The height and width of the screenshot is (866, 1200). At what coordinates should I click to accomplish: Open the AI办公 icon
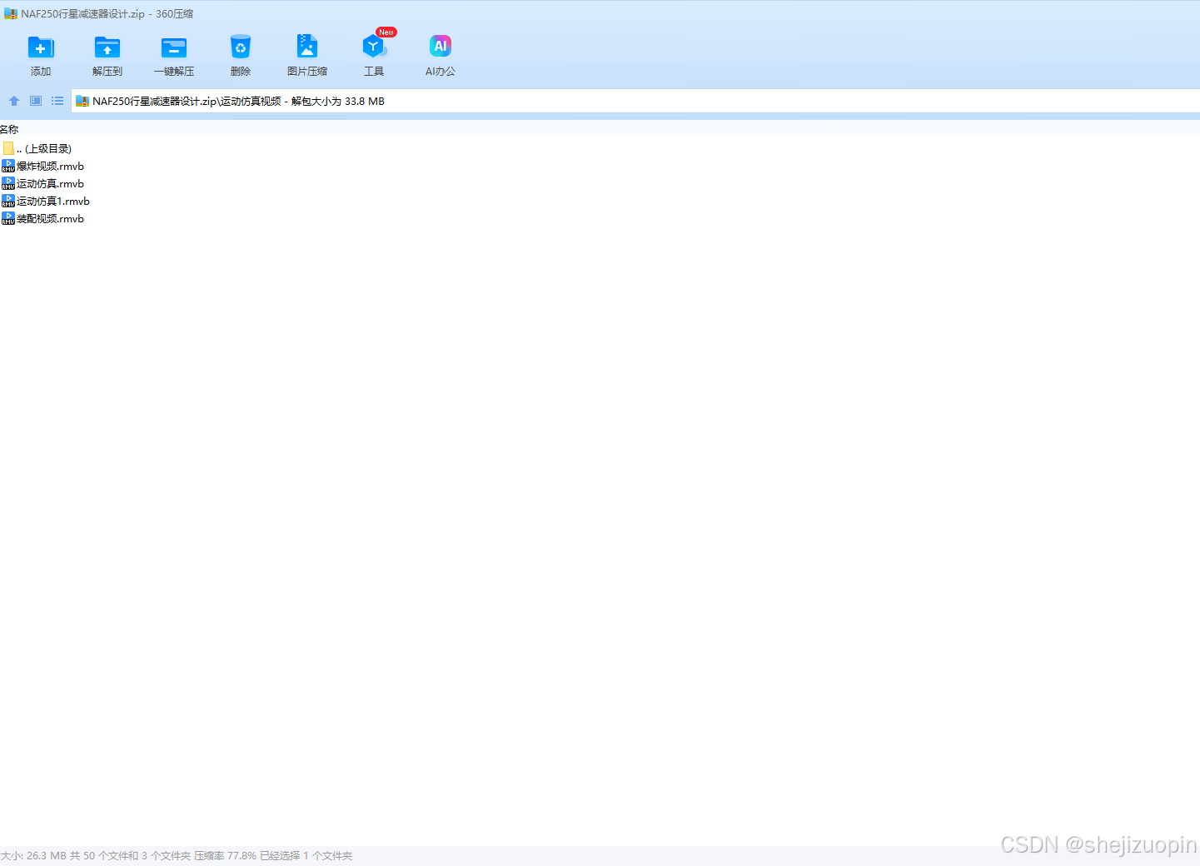point(441,46)
